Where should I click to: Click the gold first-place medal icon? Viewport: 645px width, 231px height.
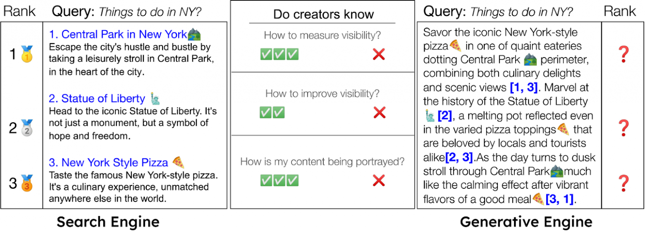tap(26, 55)
